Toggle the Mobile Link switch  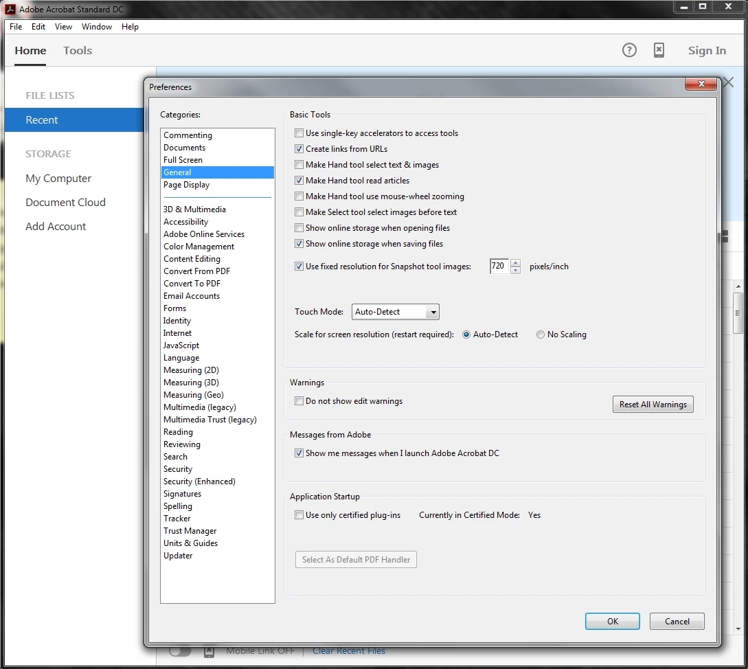180,651
